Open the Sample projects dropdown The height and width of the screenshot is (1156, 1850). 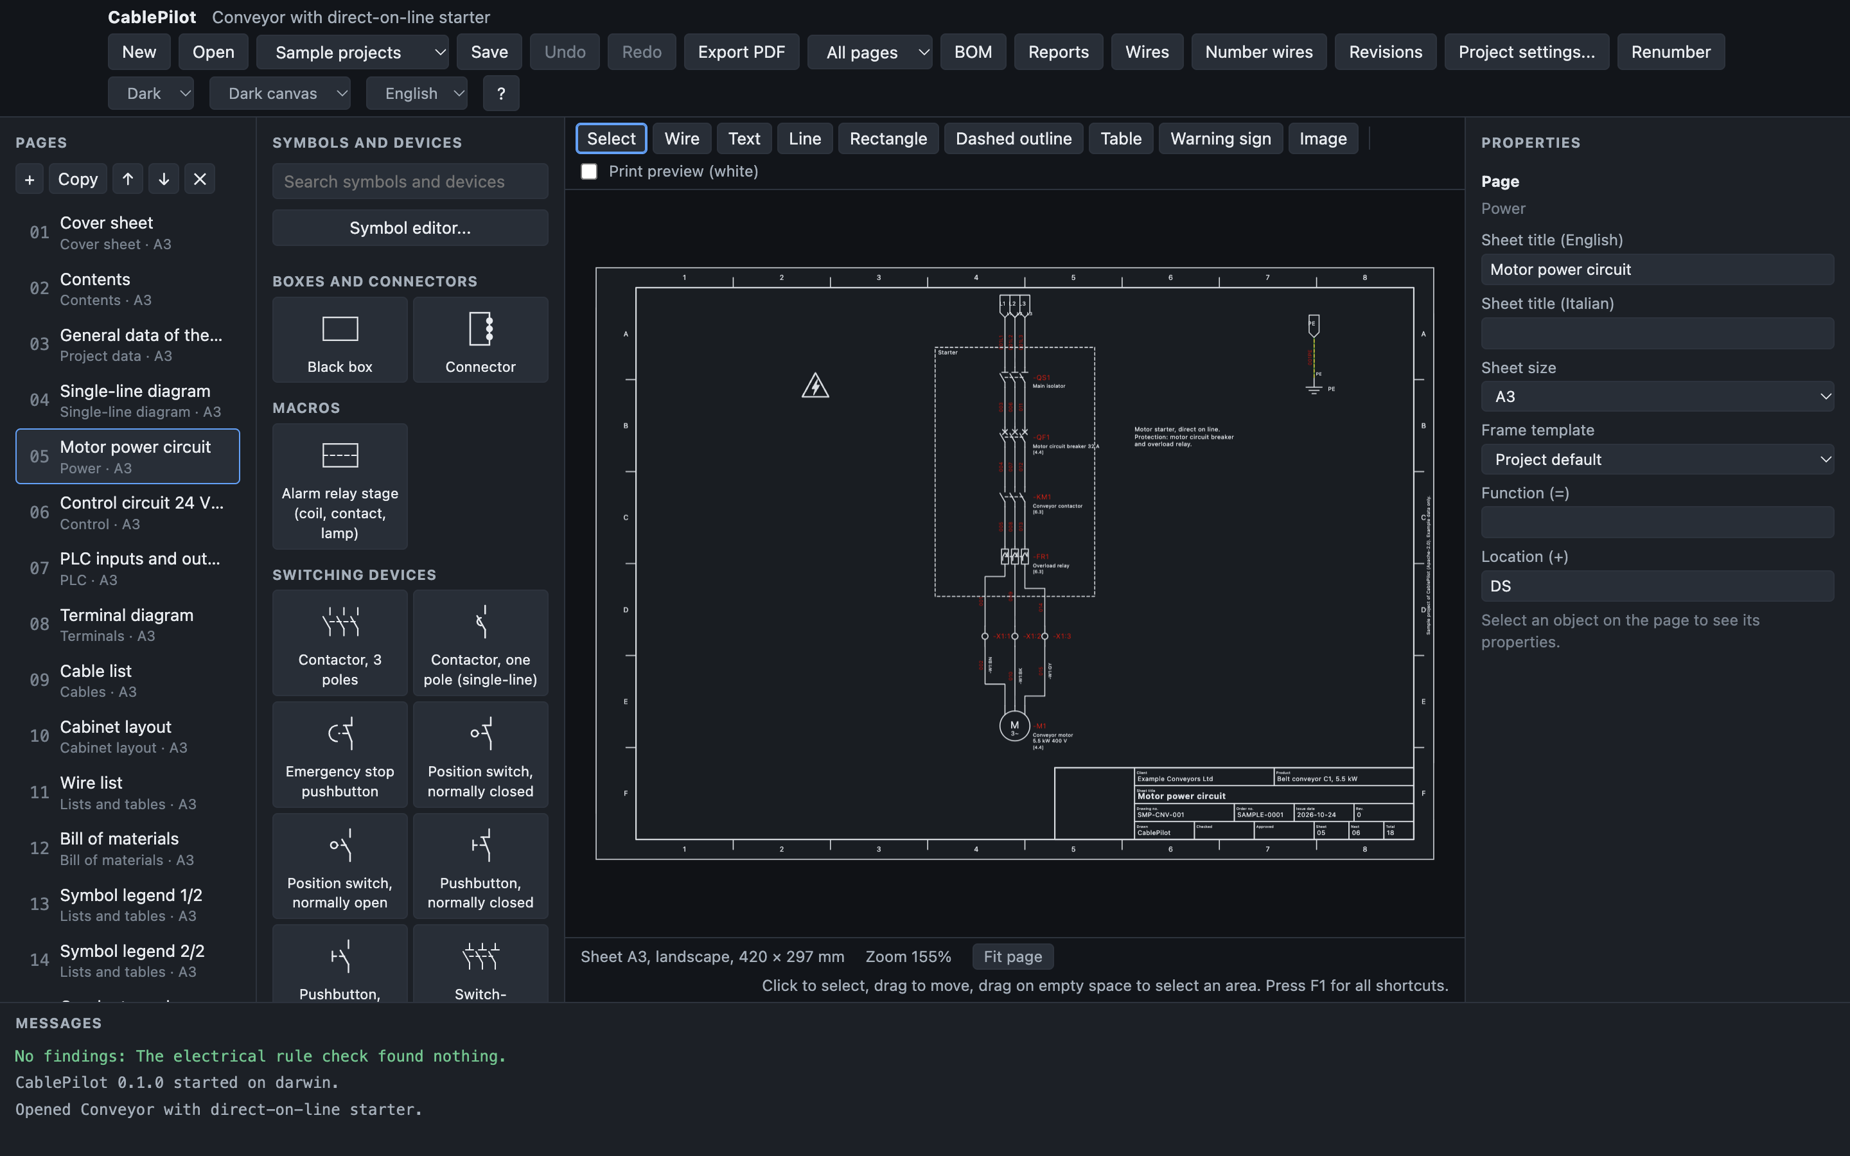click(353, 52)
